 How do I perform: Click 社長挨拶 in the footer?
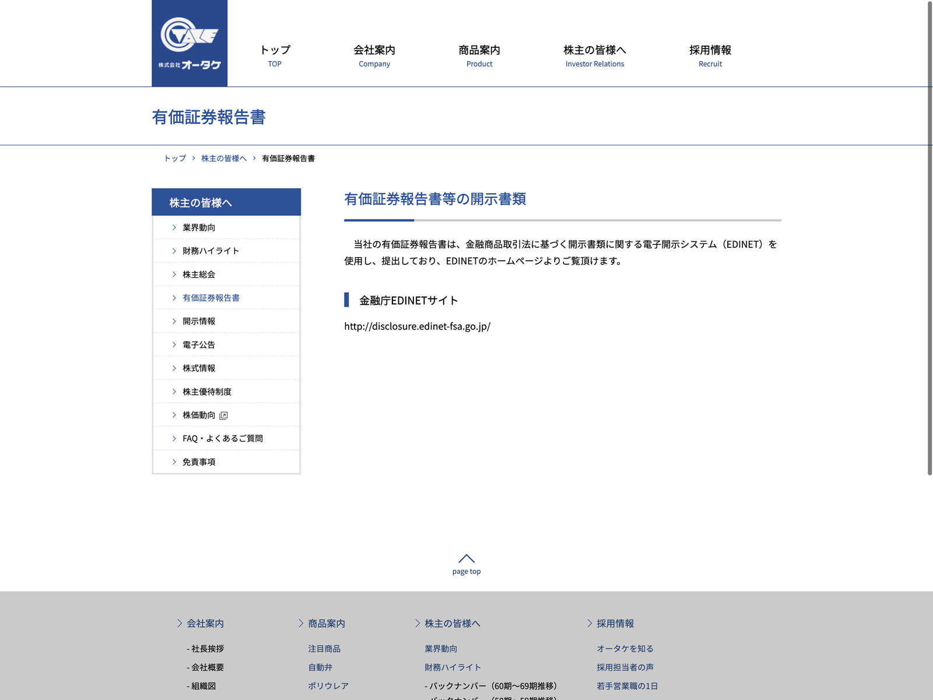tap(207, 649)
